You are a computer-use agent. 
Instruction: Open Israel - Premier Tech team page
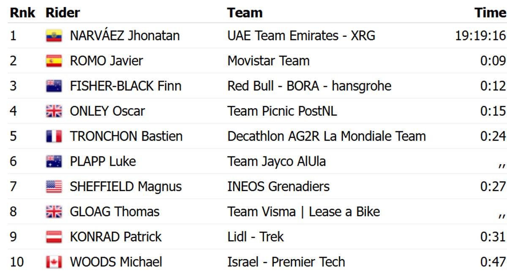[x=286, y=262]
